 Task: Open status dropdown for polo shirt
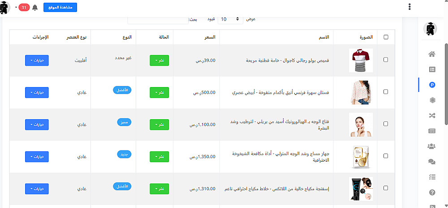coord(159,61)
